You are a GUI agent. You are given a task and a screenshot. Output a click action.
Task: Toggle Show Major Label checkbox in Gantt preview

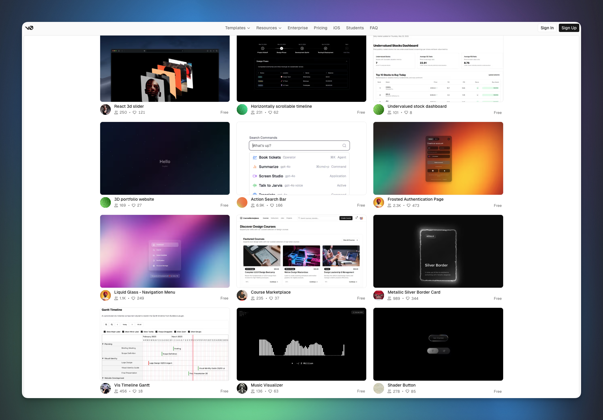(x=105, y=332)
